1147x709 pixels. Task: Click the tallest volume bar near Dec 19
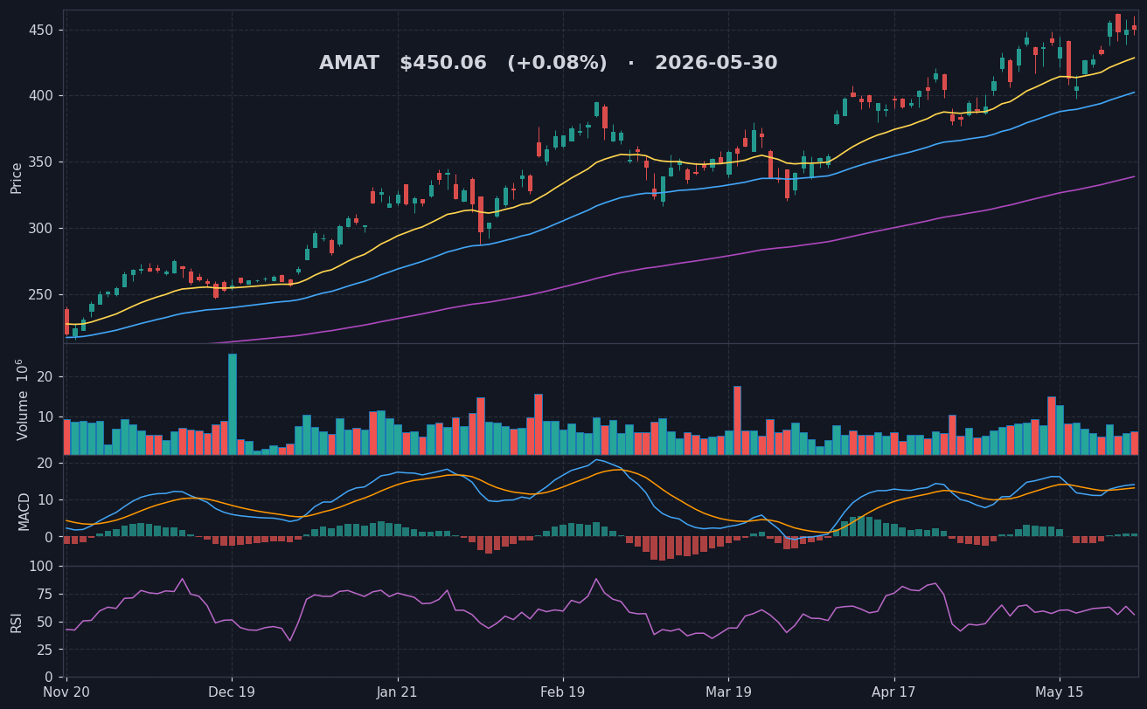(233, 404)
